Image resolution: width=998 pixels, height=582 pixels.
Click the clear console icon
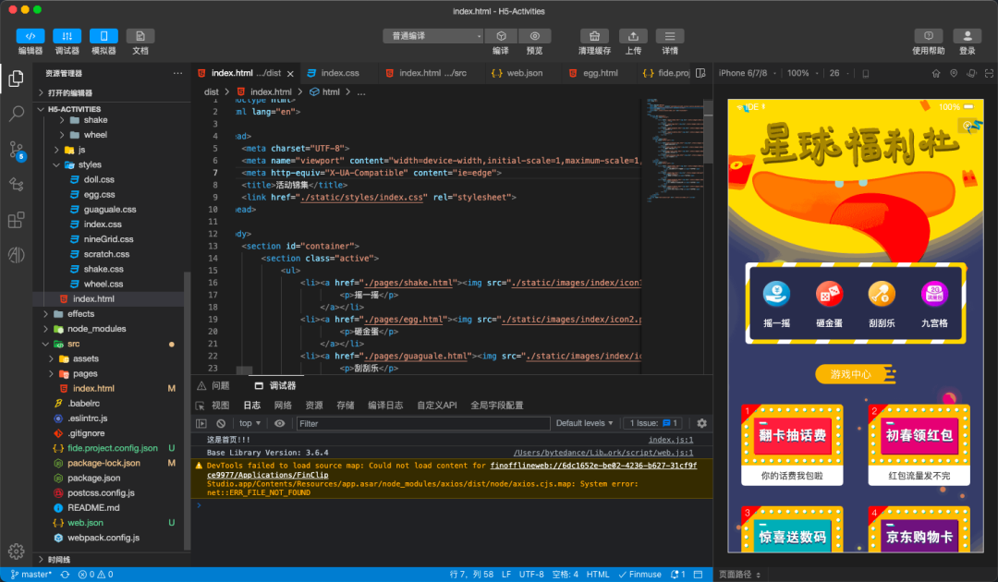(221, 423)
